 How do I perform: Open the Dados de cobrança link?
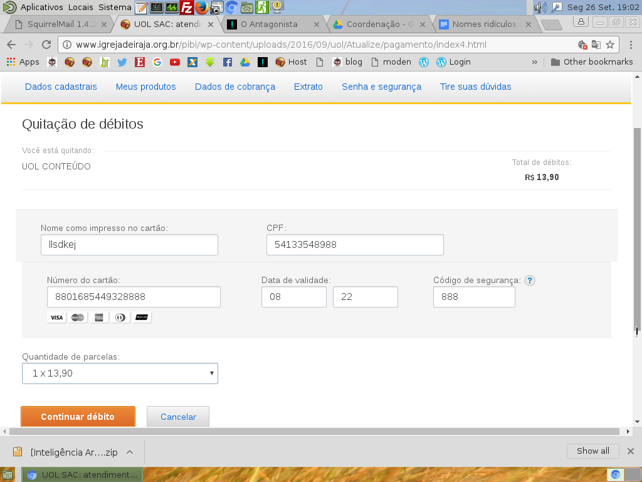(235, 87)
